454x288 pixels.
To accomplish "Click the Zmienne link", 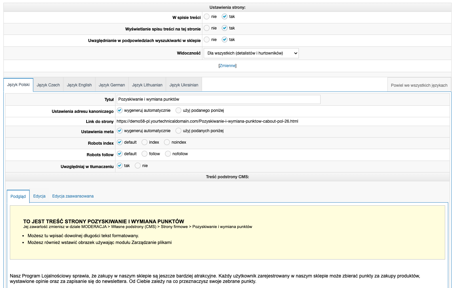I will click(x=227, y=66).
